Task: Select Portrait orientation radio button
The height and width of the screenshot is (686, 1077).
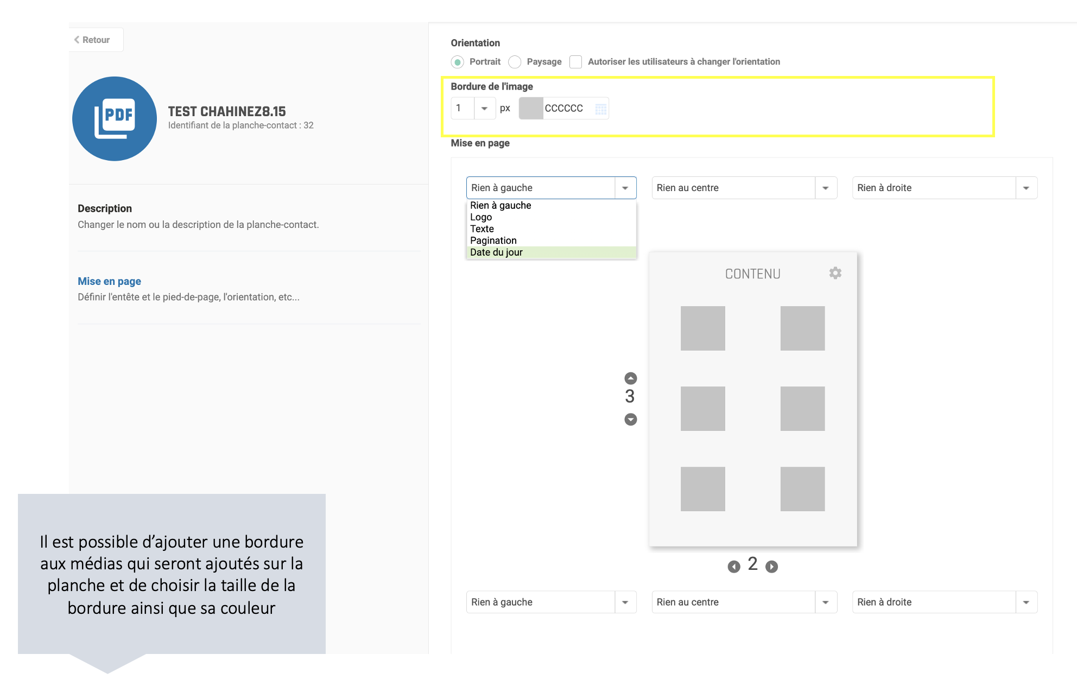Action: [458, 62]
